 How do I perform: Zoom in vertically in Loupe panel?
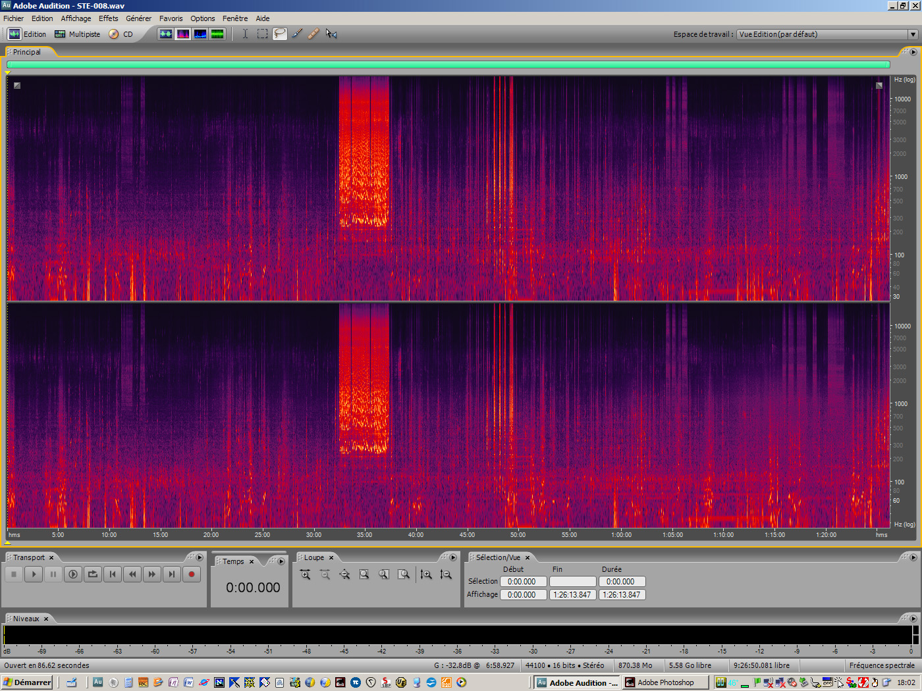(x=426, y=575)
